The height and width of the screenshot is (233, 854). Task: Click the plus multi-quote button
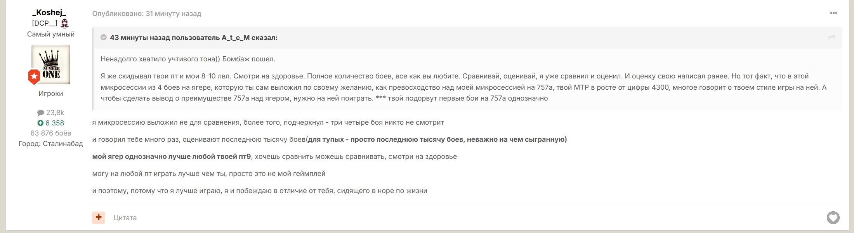pos(99,217)
